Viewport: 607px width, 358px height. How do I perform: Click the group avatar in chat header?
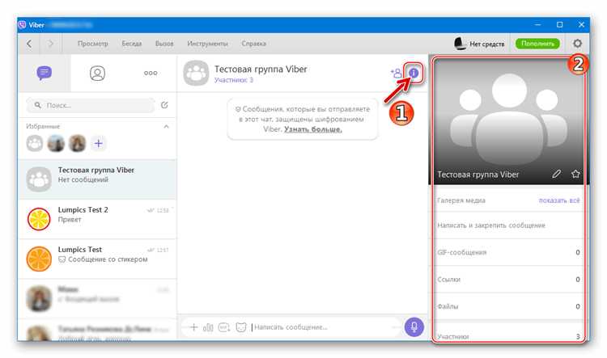click(197, 73)
